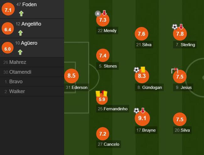Image resolution: width=204 pixels, height=155 pixels.
Task: Click Fernandinho's second yellow/red card icon
Action: click(x=105, y=94)
